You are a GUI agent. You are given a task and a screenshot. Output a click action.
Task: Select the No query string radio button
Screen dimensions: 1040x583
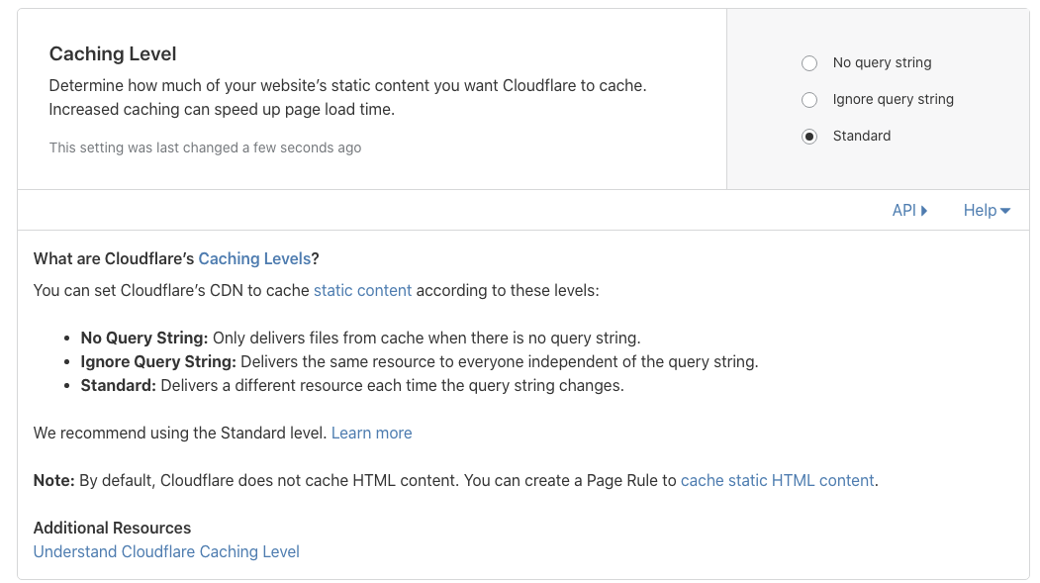(x=809, y=63)
